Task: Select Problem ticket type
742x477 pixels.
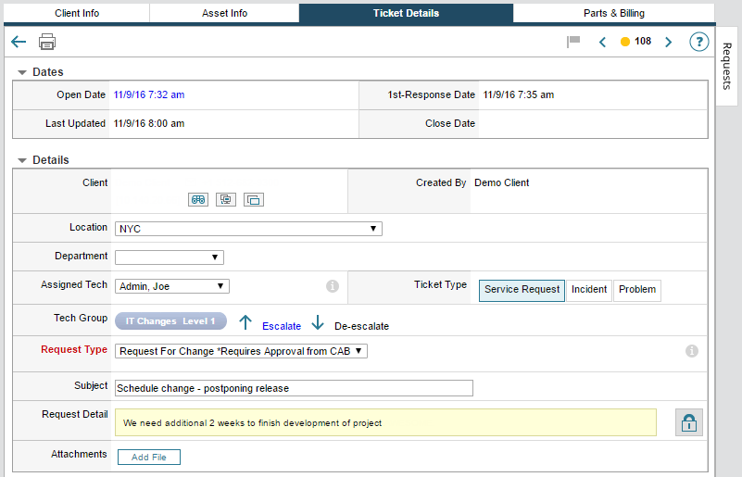Action: [x=637, y=290]
